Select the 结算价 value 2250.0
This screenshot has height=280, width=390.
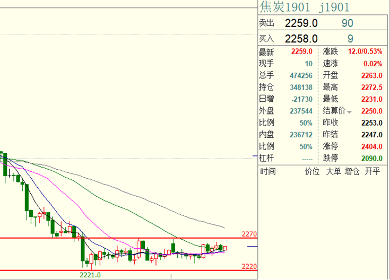tap(371, 111)
